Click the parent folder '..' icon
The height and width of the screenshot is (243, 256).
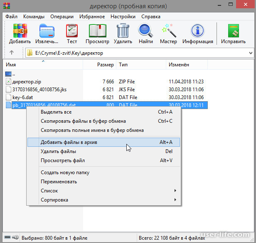[8, 74]
